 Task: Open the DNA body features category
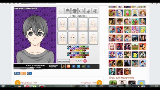coord(61,11)
